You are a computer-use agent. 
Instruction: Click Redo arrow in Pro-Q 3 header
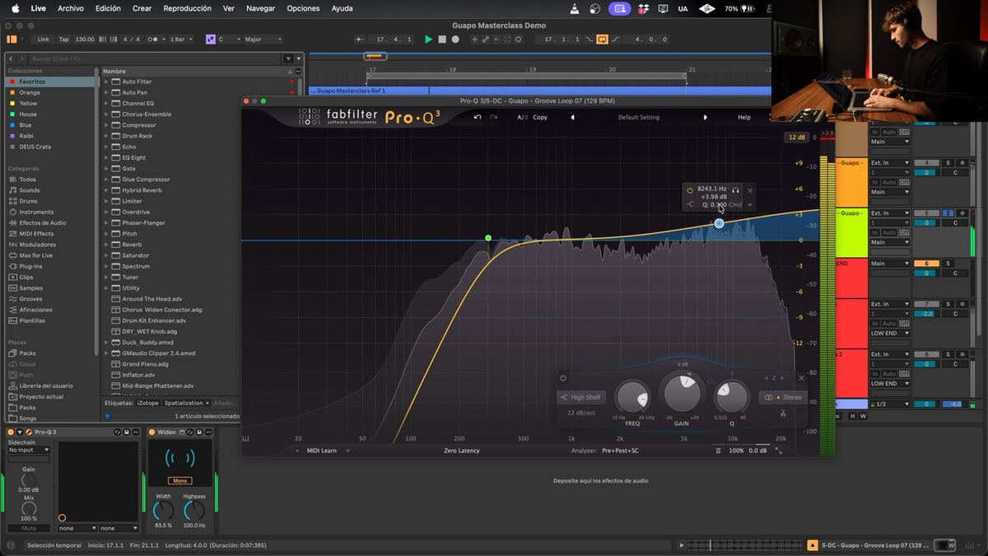[493, 117]
